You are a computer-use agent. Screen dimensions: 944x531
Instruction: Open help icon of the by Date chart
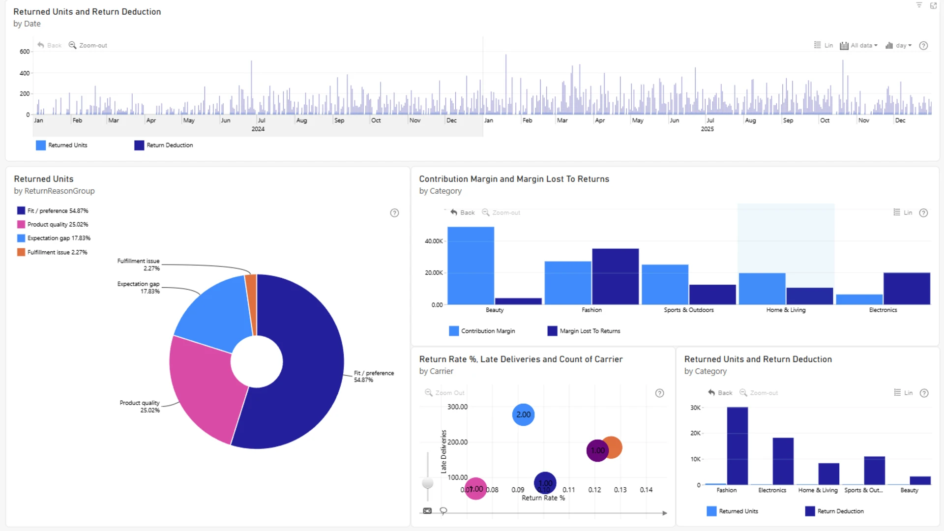click(923, 45)
